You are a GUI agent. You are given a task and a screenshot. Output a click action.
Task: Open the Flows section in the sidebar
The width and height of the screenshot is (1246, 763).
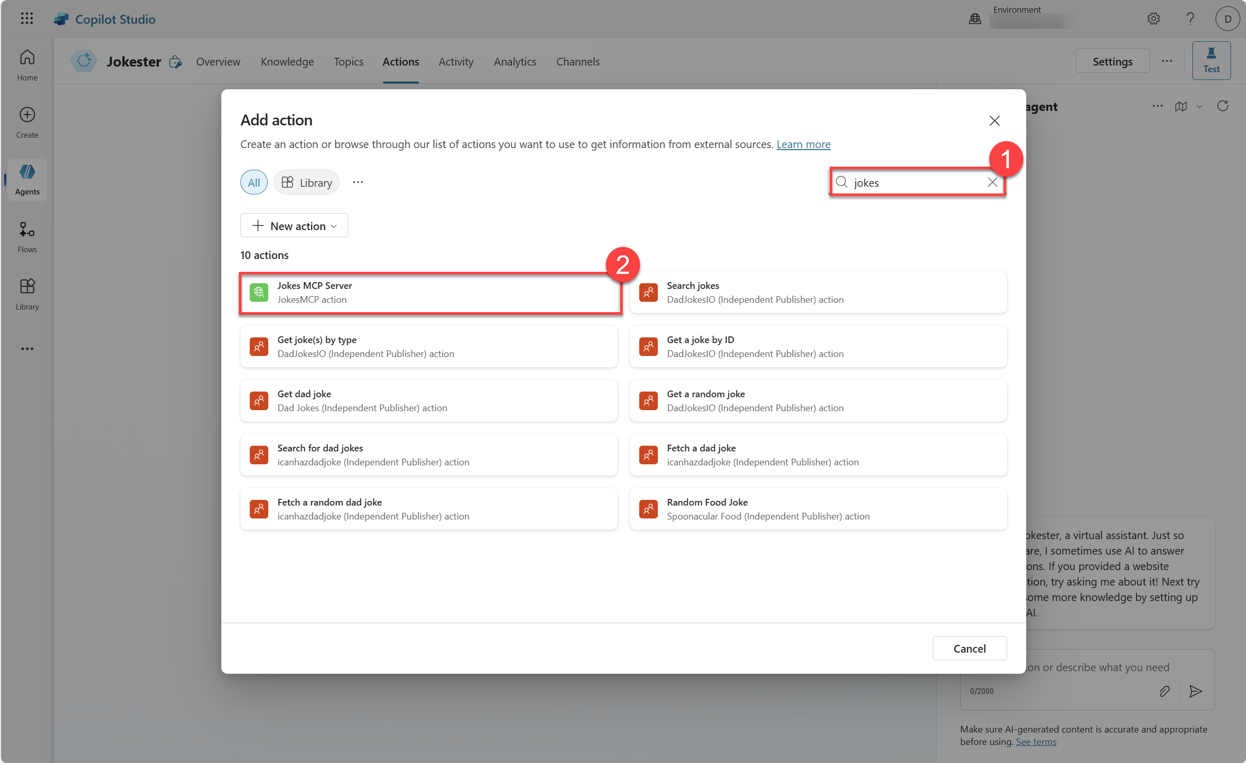[27, 237]
